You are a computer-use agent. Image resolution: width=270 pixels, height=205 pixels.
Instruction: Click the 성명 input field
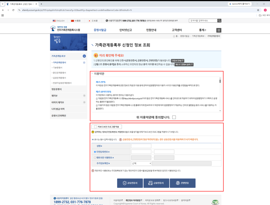(141, 146)
